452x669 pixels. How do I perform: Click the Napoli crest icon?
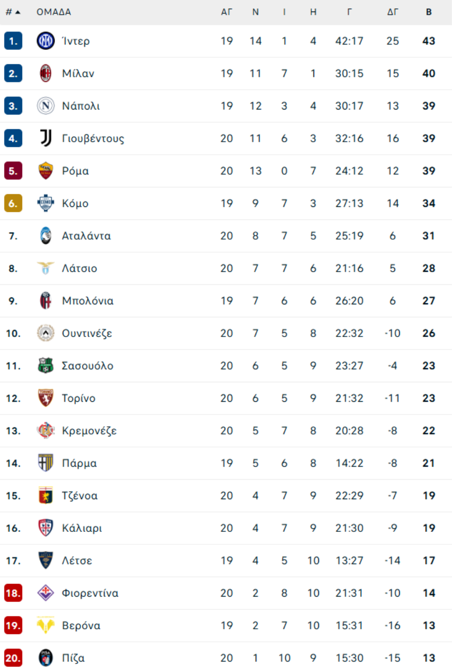(x=46, y=106)
